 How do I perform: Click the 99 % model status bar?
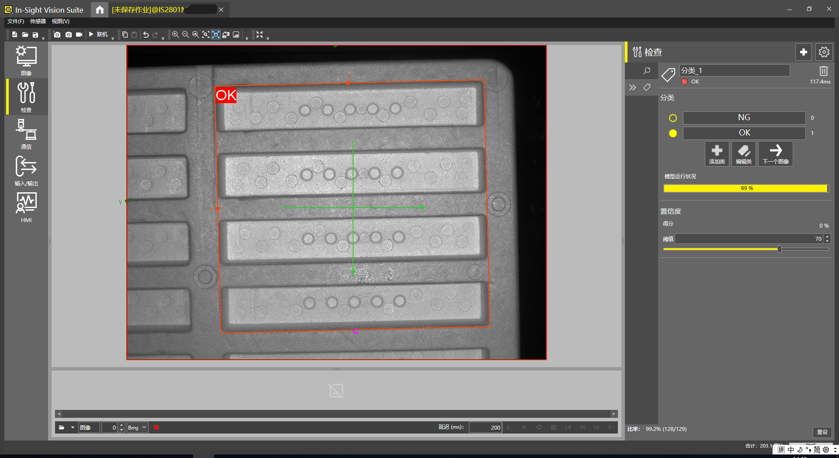pos(746,188)
